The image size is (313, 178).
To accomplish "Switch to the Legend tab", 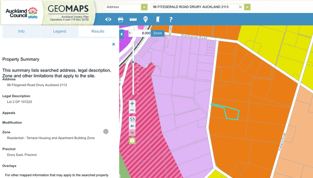I will pos(59,32).
